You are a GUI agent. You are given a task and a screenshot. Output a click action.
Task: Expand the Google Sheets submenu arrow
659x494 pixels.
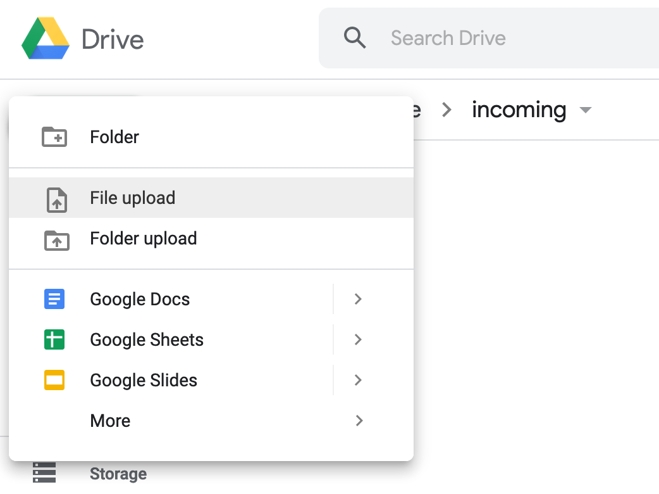(x=358, y=340)
